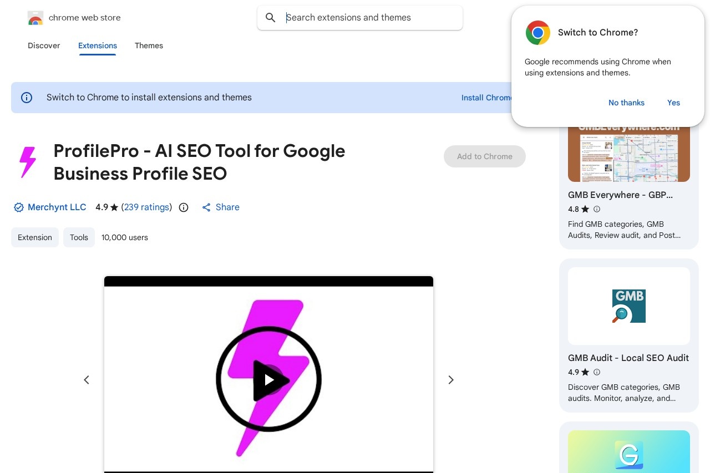The width and height of the screenshot is (710, 473).
Task: Advance to next screenshot with right arrow
Action: click(451, 380)
